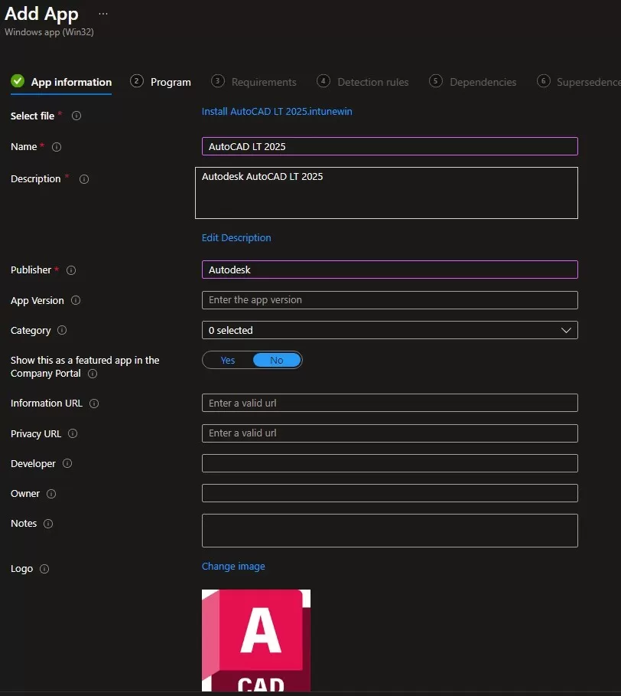Click the App Version input field

(389, 300)
